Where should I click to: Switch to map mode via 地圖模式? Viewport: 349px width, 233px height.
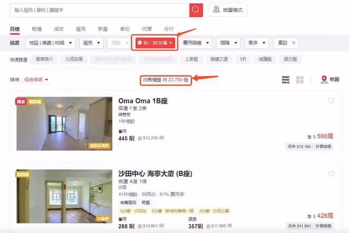[x=228, y=10]
